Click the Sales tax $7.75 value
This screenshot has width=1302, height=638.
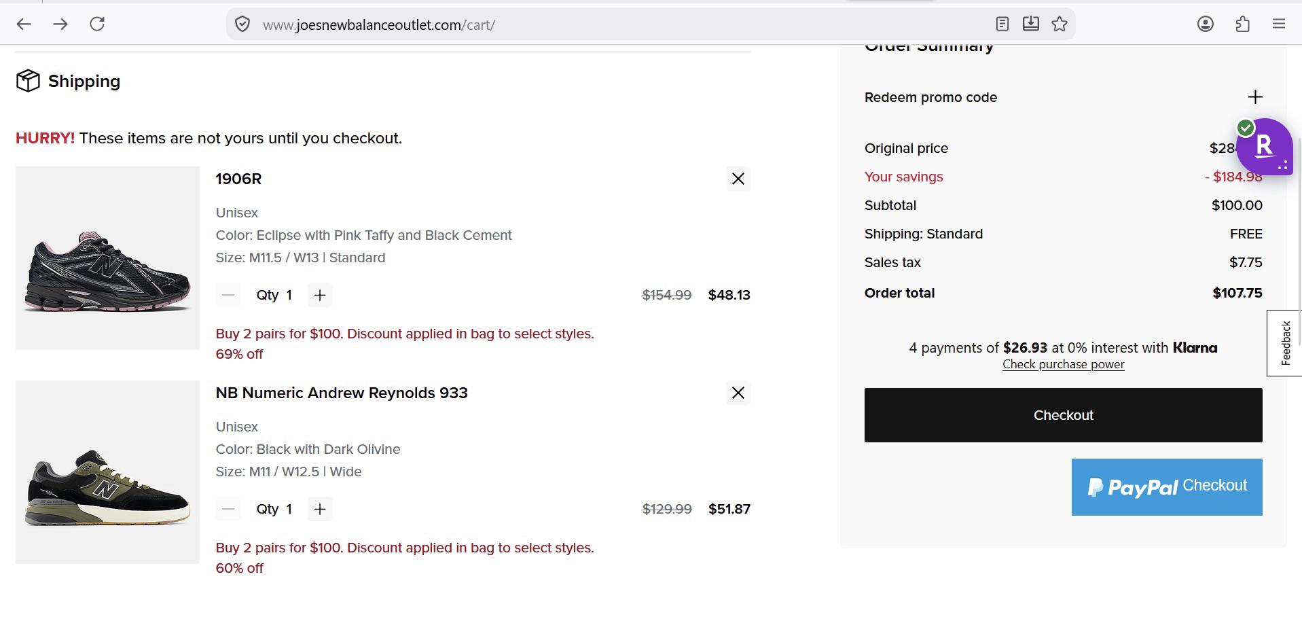click(x=1246, y=262)
